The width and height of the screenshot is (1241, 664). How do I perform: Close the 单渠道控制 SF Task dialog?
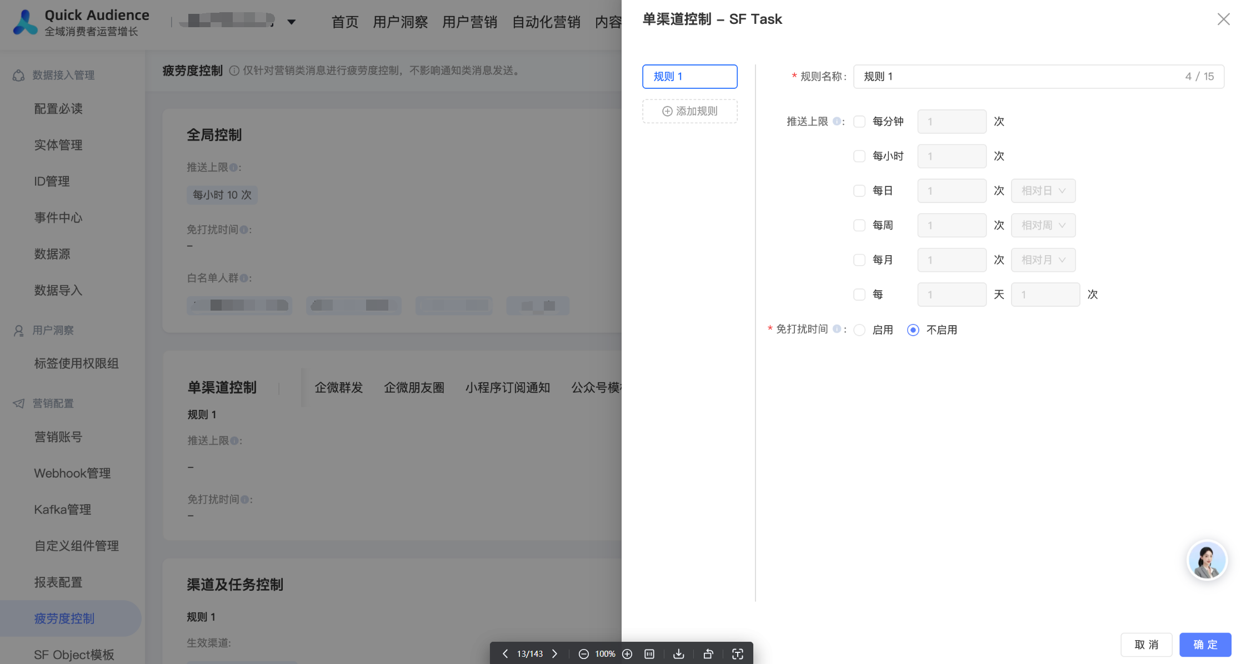1223,19
